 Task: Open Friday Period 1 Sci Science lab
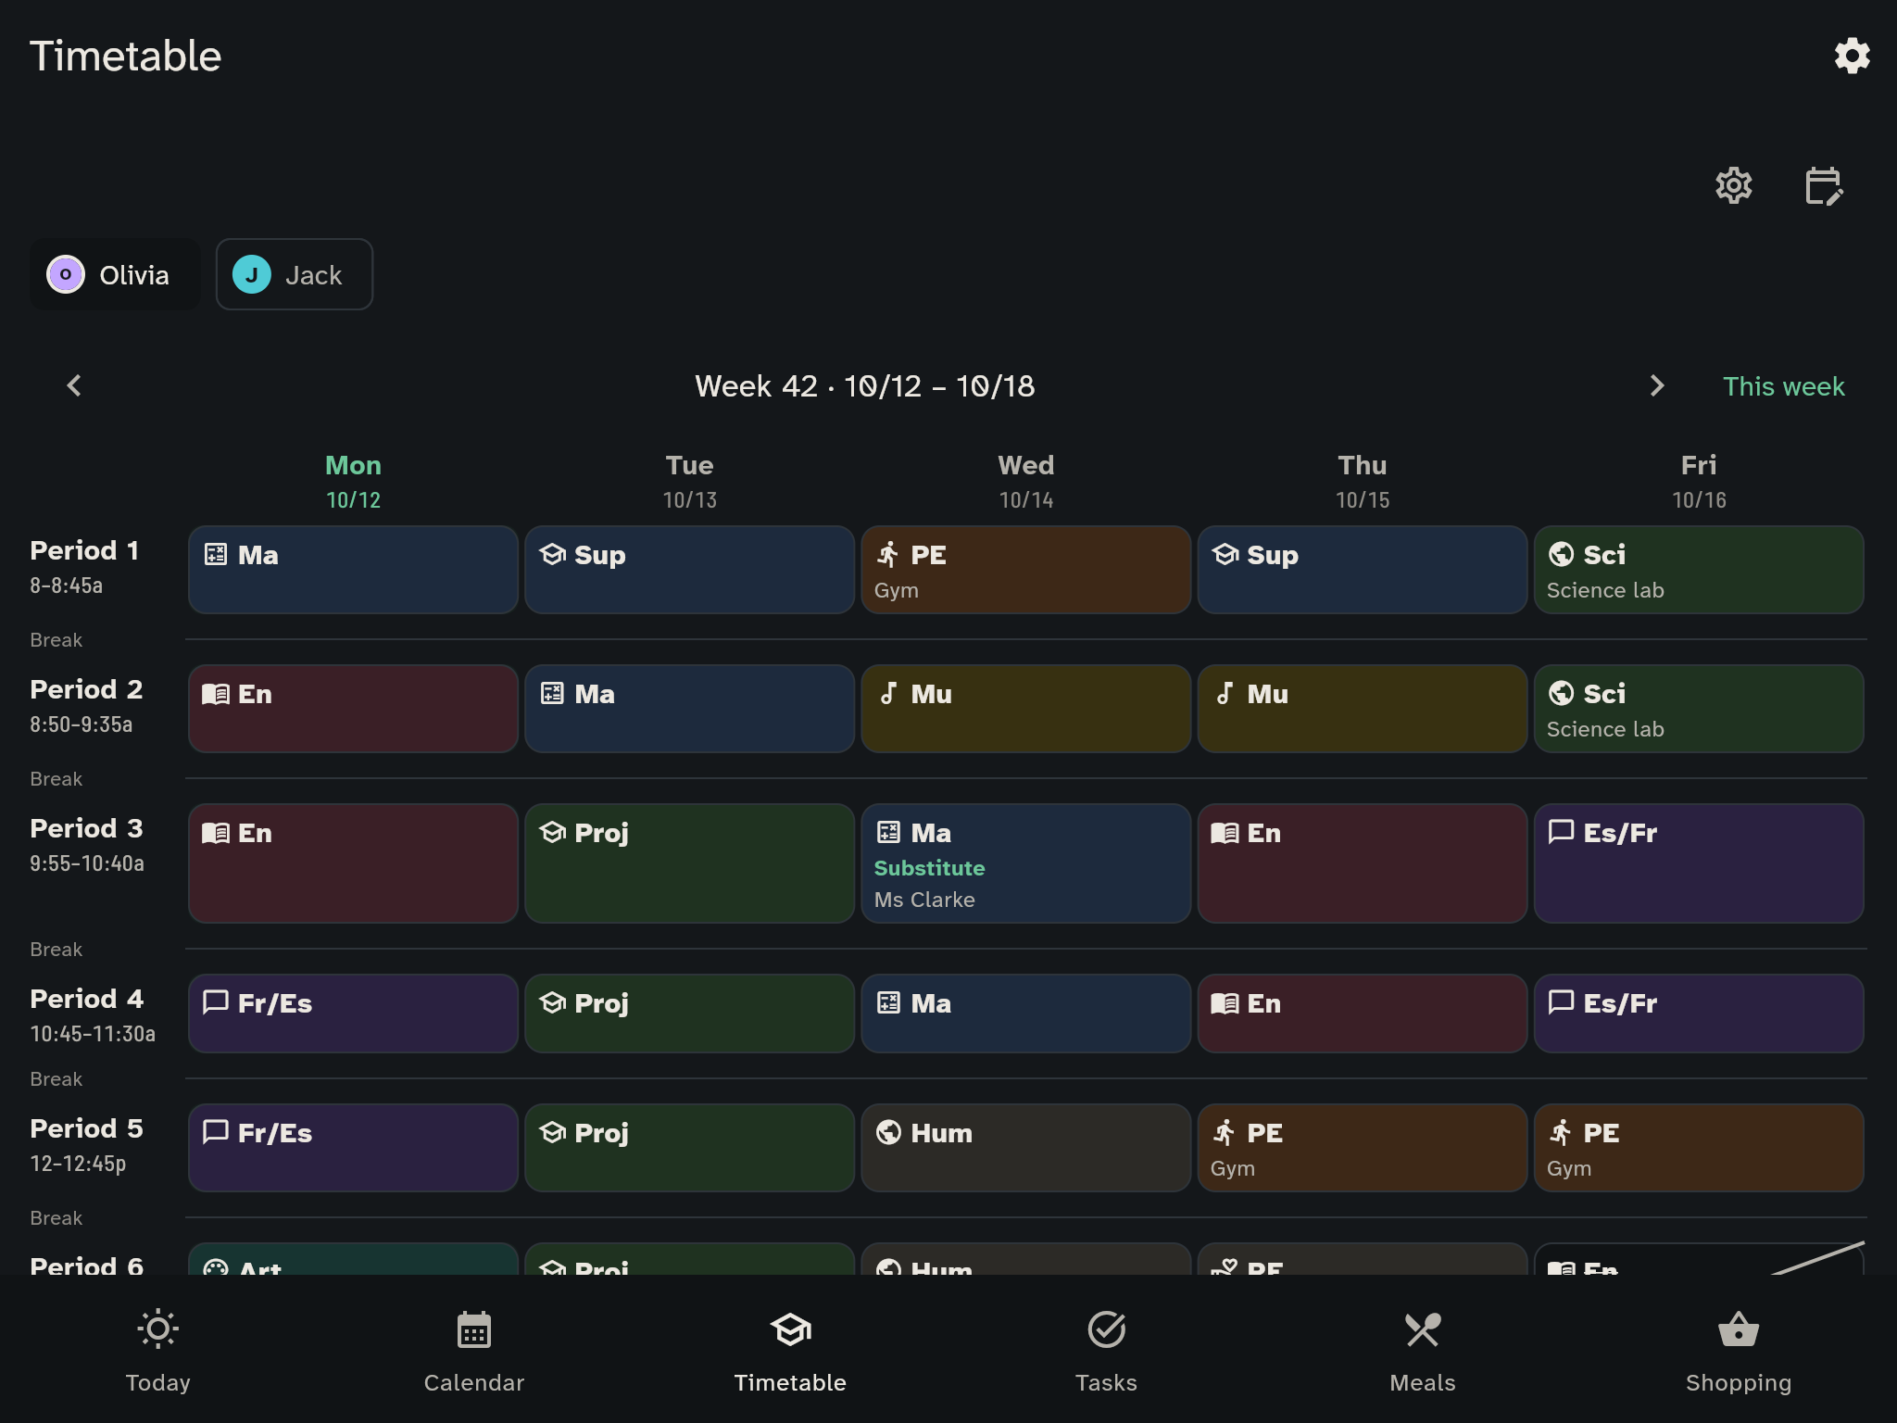[x=1699, y=570]
